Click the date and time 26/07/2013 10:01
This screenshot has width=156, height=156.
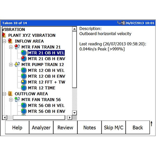[x=140, y=23]
